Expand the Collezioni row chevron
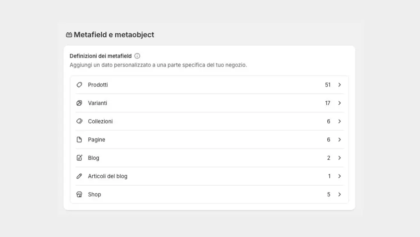The height and width of the screenshot is (237, 420). click(339, 121)
